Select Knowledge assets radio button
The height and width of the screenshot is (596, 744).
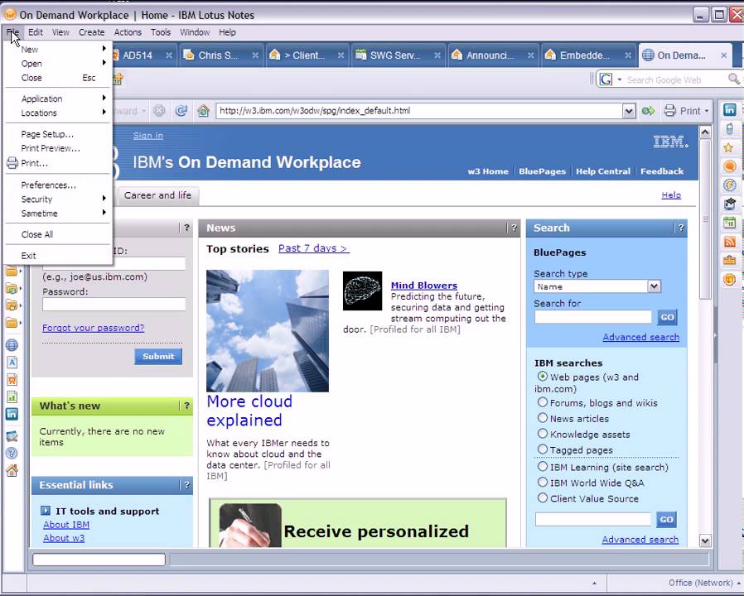[543, 434]
